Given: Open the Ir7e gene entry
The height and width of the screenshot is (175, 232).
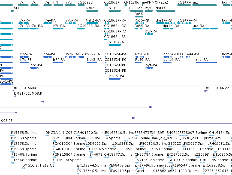Looking at the screenshot, I should (x=47, y=5).
